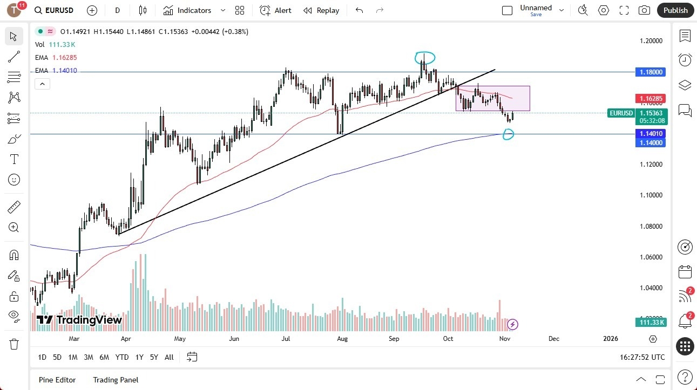Pick the Measure ruler tool
The image size is (697, 390).
[13, 207]
